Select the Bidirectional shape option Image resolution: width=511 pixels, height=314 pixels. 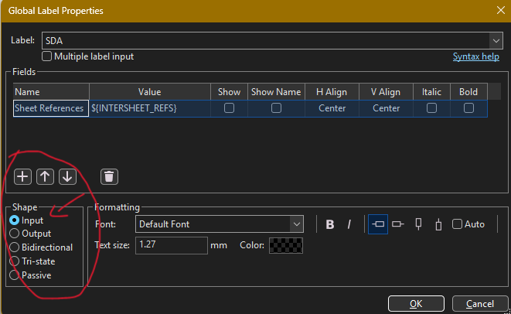click(x=15, y=247)
